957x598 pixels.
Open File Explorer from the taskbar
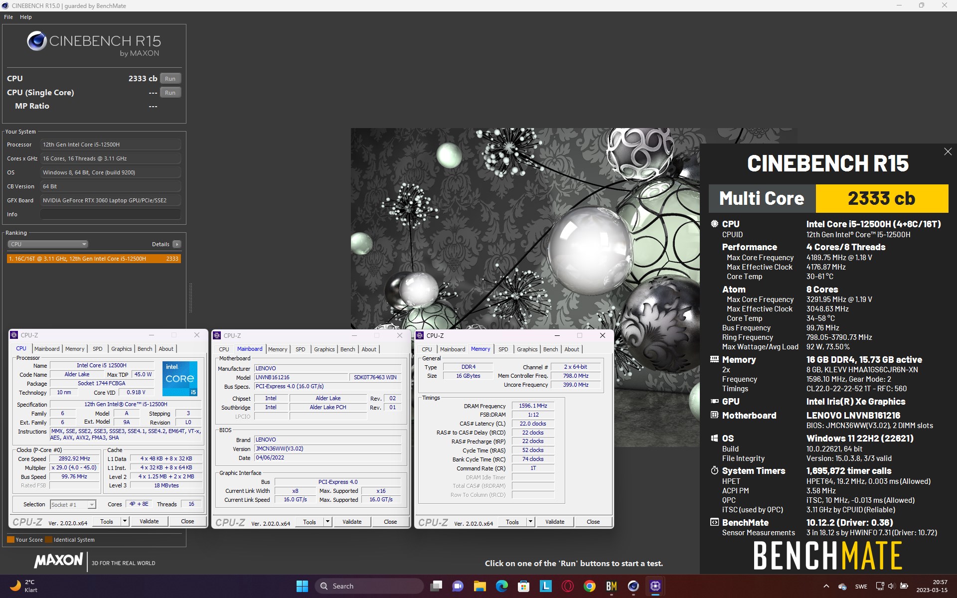[x=479, y=586]
